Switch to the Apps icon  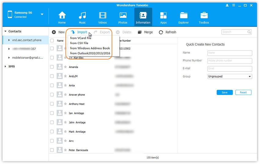click(x=163, y=15)
